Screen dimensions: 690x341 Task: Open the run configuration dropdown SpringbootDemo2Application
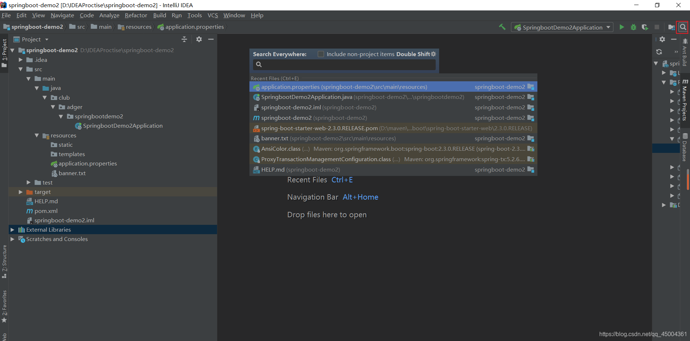pyautogui.click(x=562, y=27)
